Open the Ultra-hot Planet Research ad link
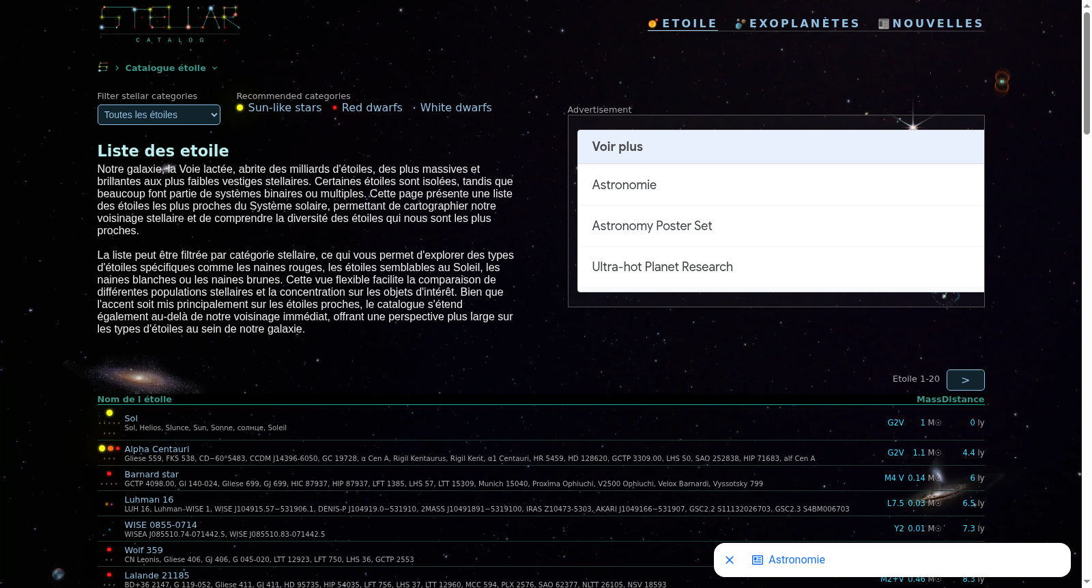 [781, 267]
